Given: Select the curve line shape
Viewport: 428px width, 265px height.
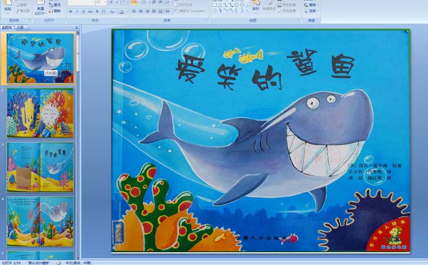Looking at the screenshot, I should point(231,10).
